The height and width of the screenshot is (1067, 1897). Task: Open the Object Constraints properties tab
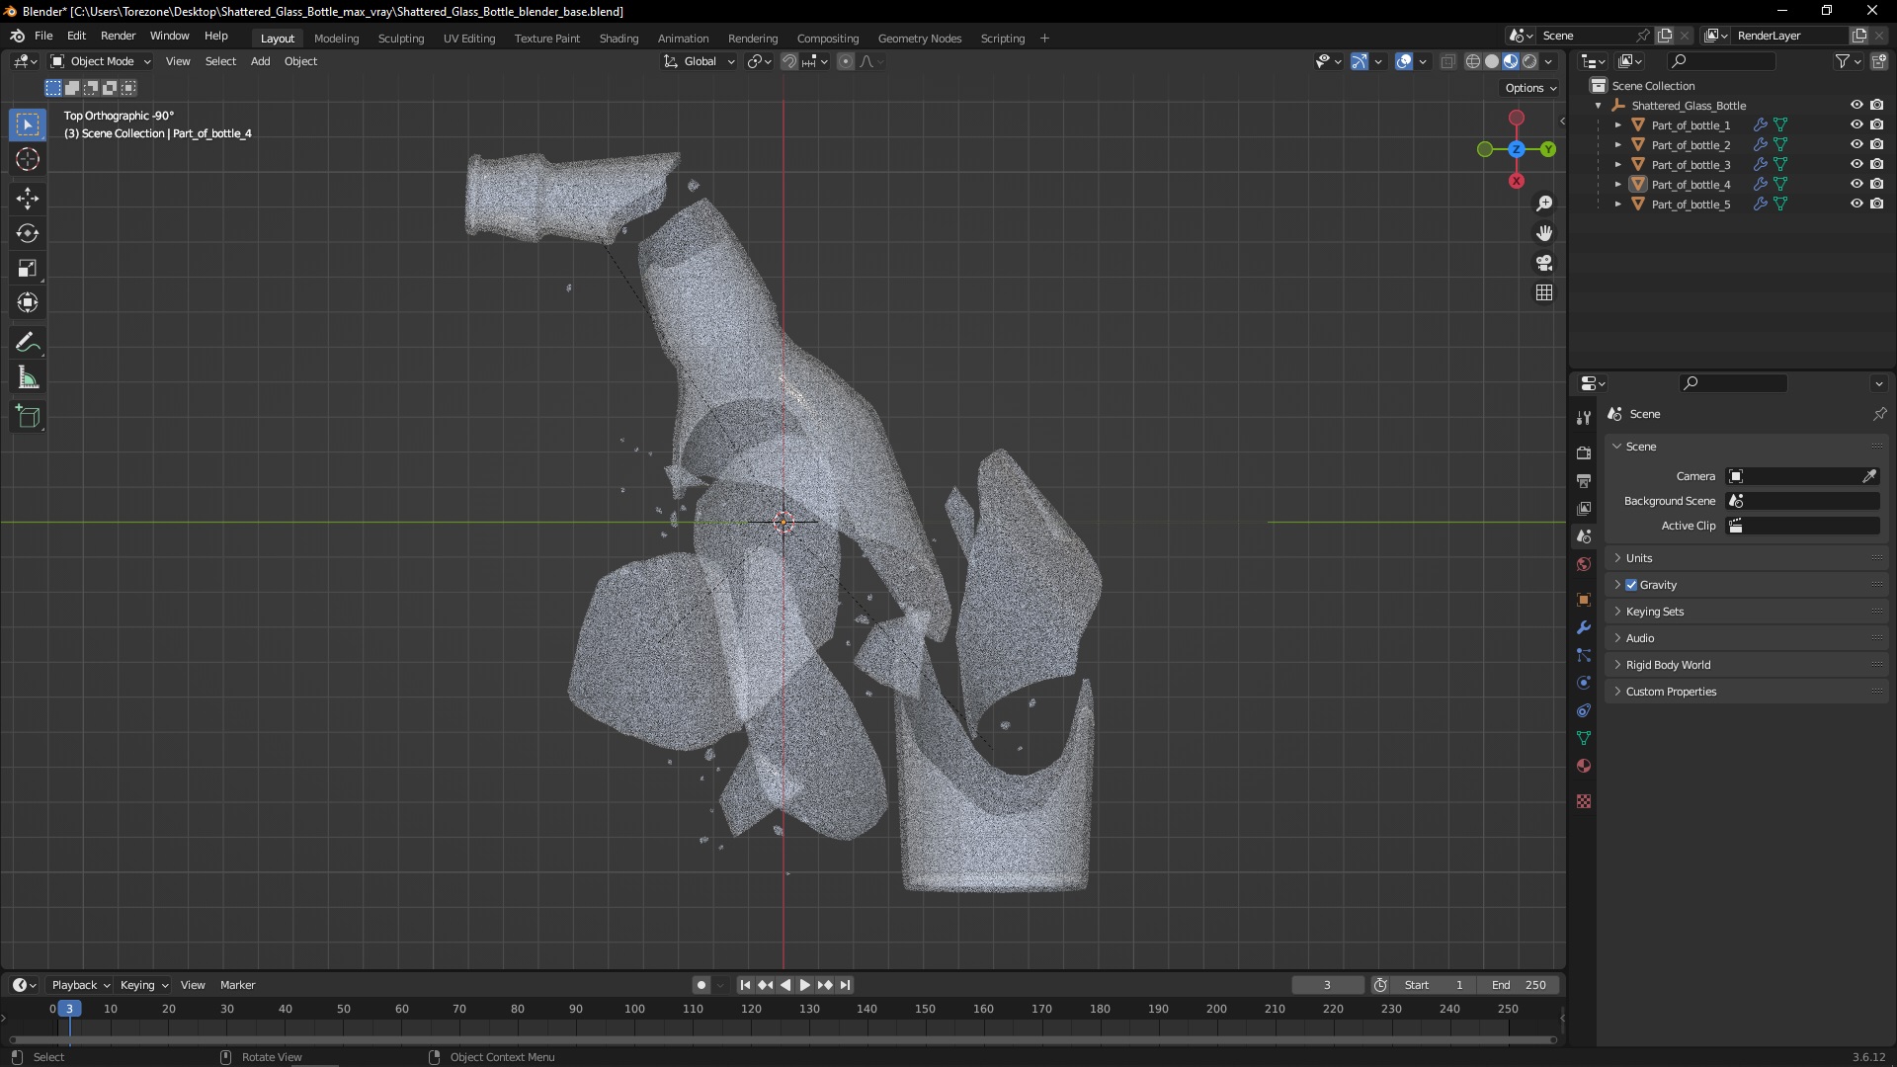(1584, 710)
